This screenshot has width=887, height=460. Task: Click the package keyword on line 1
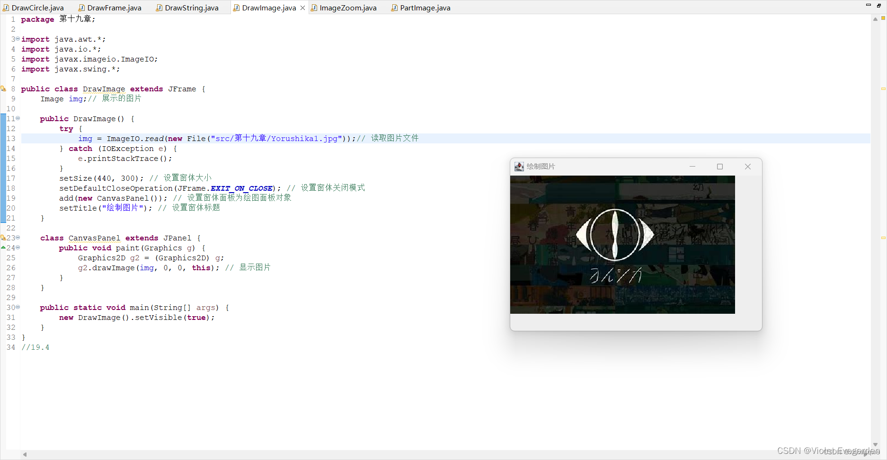click(37, 19)
